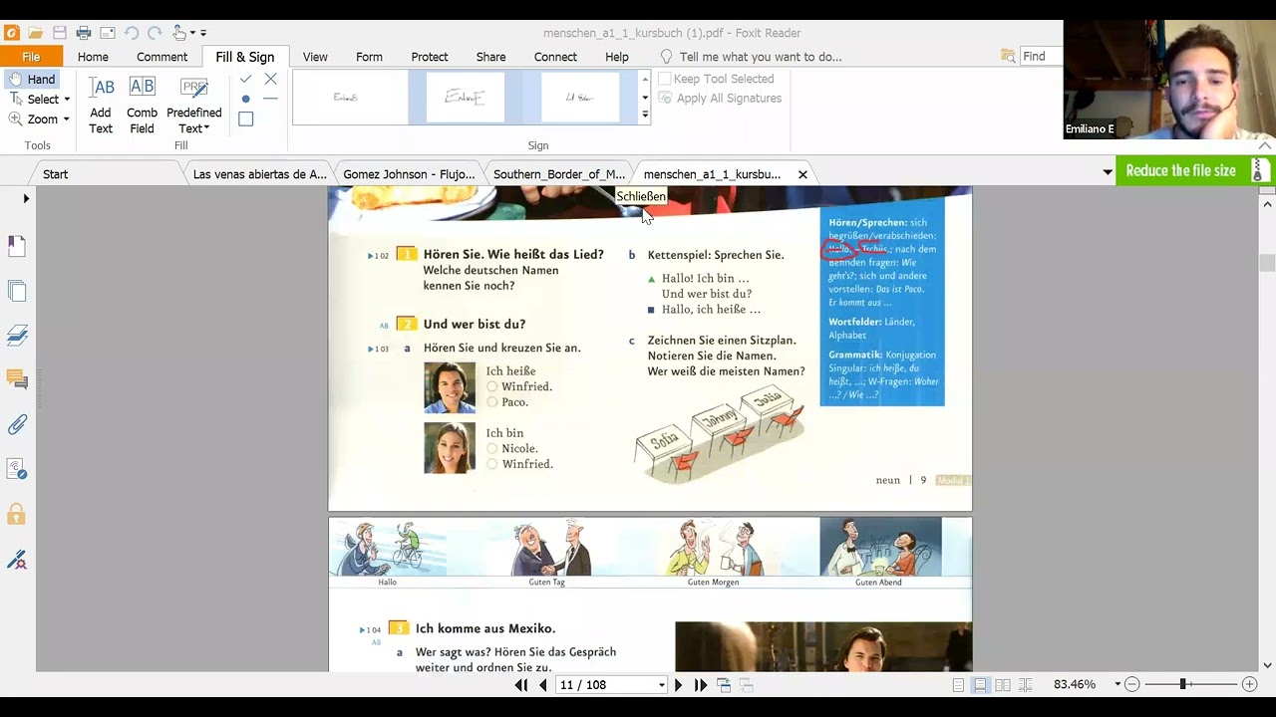Close the menschen_a1_1_kursbuch tab
The image size is (1276, 717).
coord(802,174)
